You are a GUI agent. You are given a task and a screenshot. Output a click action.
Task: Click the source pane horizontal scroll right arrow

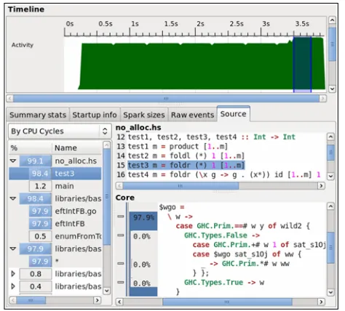[x=321, y=186]
